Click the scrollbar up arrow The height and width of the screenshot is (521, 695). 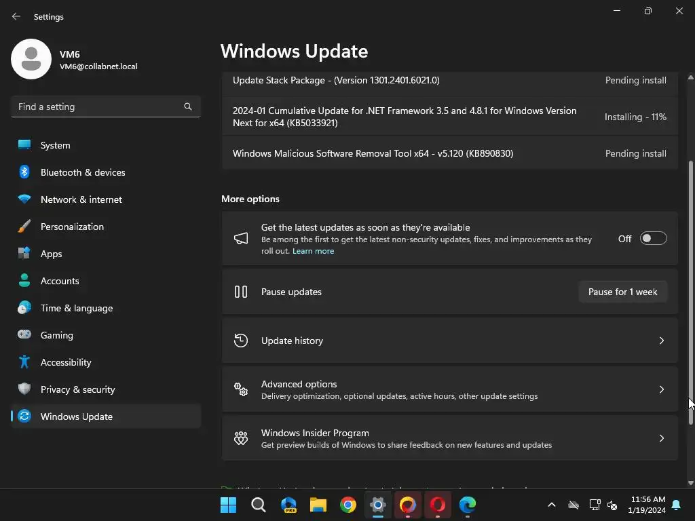point(690,77)
